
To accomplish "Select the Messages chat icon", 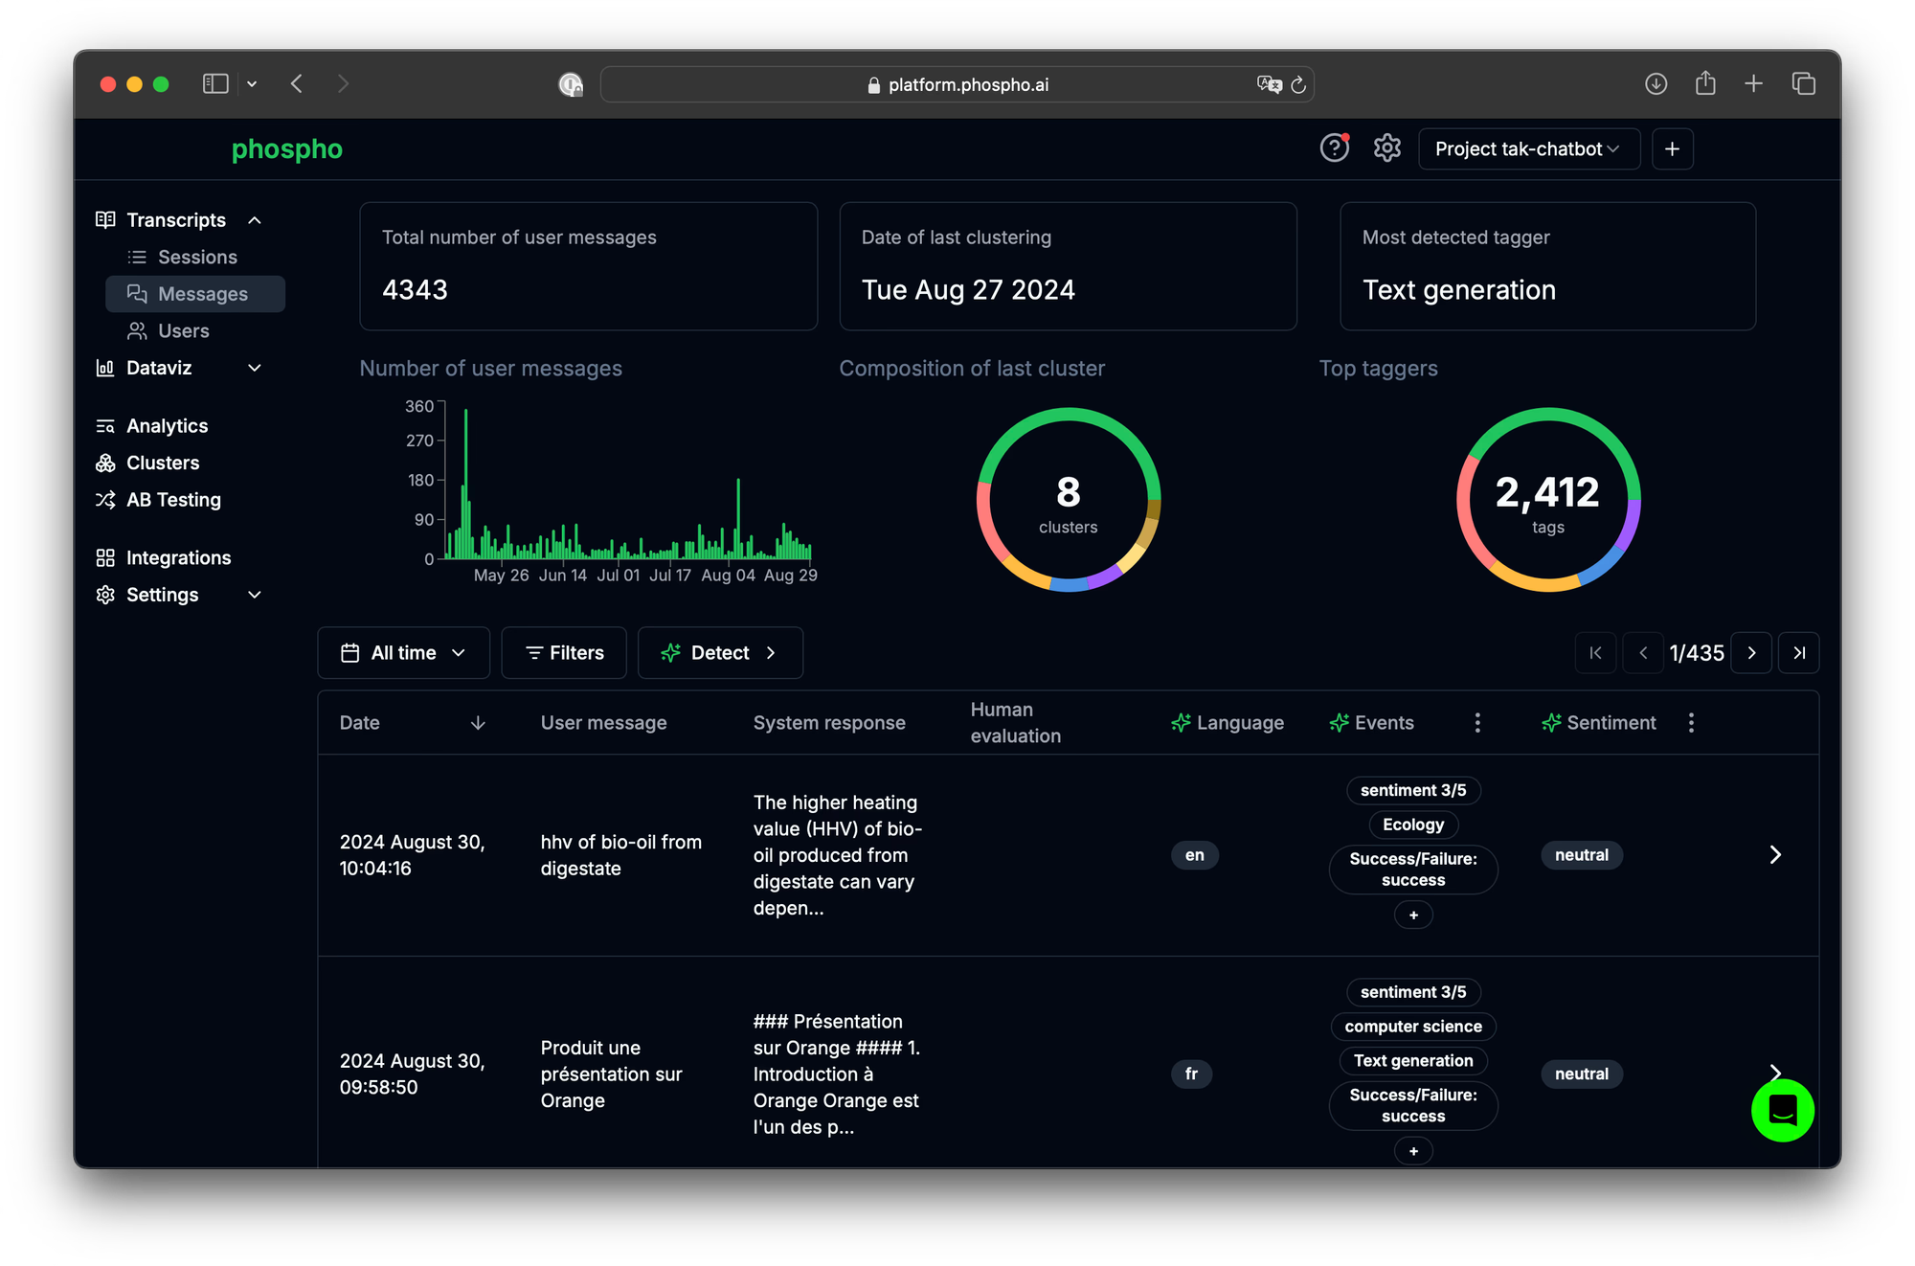I will [137, 294].
